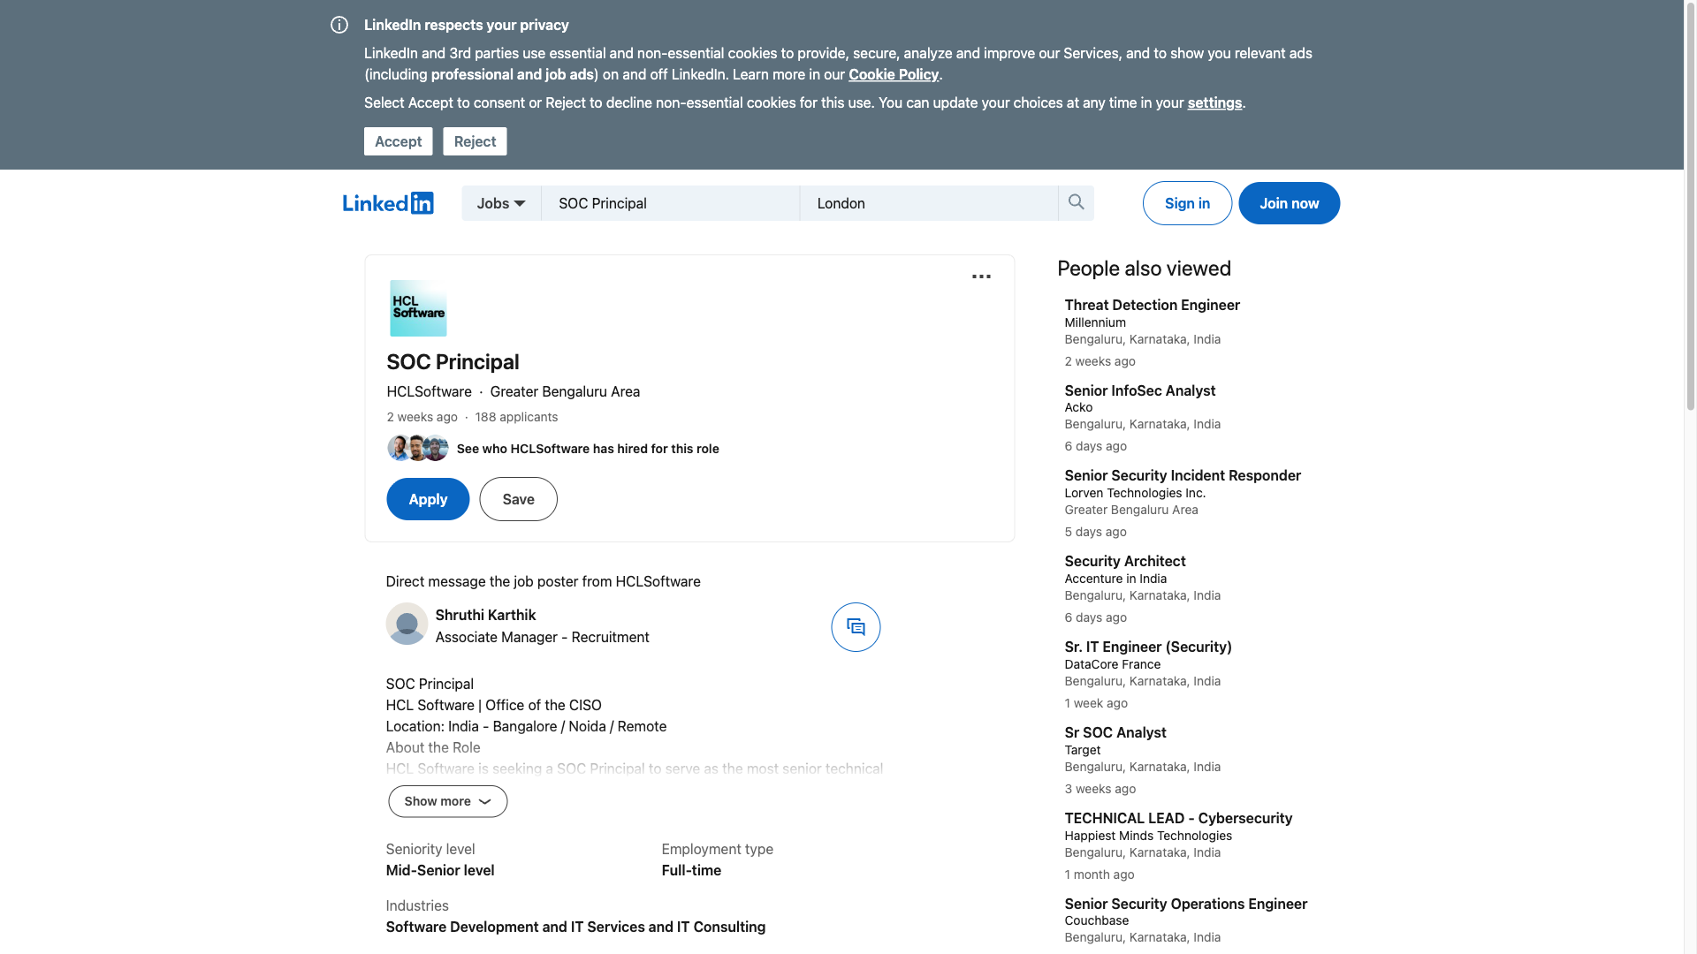Click the Join now button
Image resolution: width=1697 pixels, height=954 pixels.
1289,203
